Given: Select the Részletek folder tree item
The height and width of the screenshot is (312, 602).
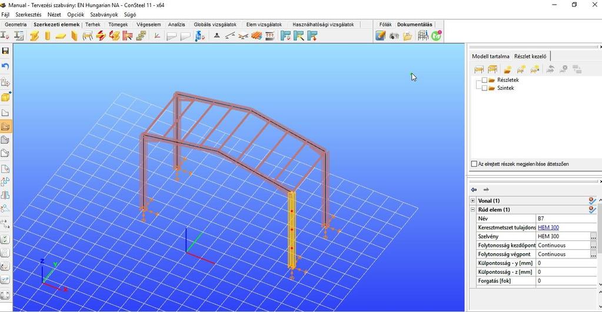Looking at the screenshot, I should pos(508,80).
